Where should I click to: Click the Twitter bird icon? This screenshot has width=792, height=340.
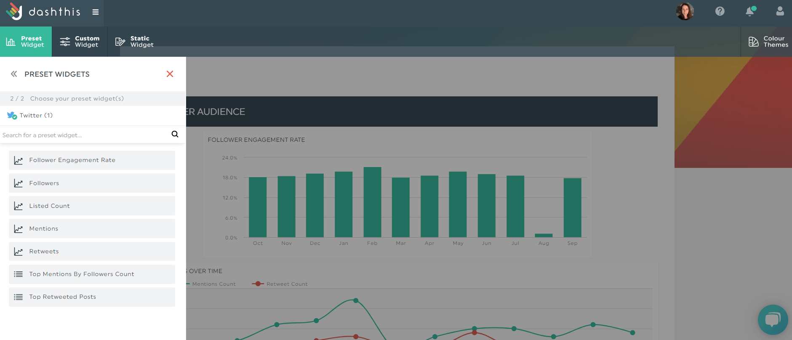click(x=12, y=115)
